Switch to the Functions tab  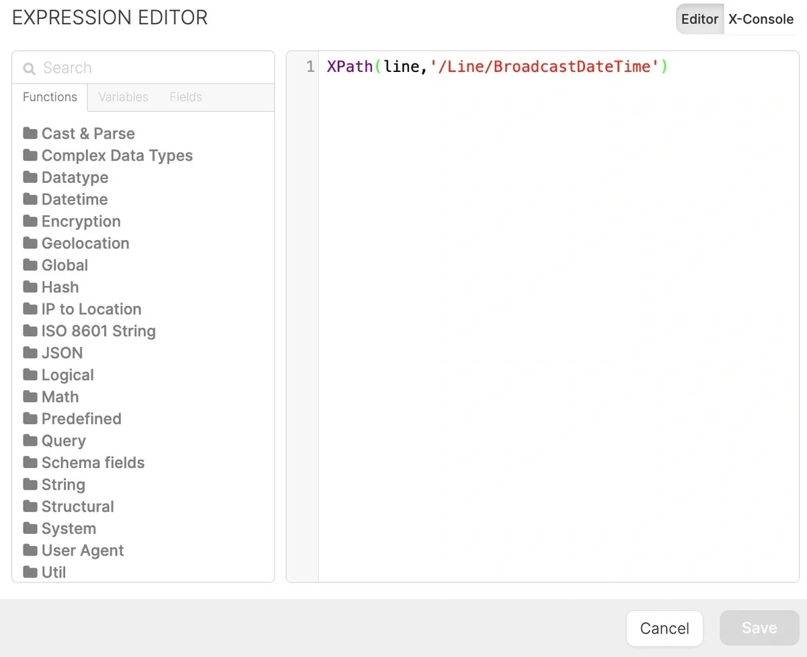coord(50,97)
